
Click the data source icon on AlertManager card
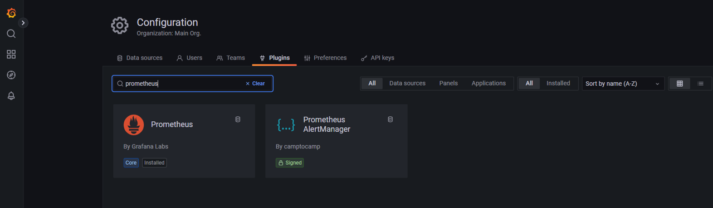tap(390, 119)
